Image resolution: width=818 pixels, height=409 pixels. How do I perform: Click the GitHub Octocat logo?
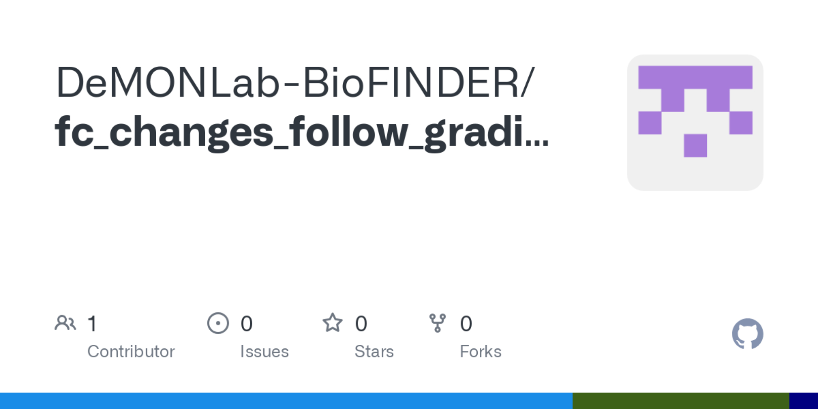747,334
